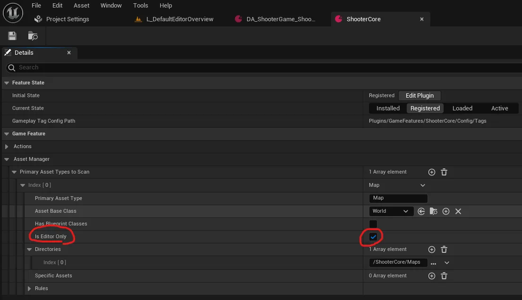Close the Details panel tab
This screenshot has height=300, width=522.
[69, 52]
